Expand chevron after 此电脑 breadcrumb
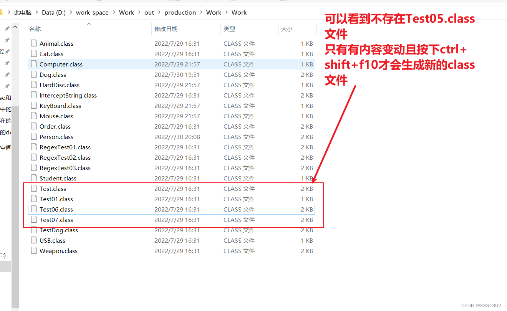Viewport: 507px width, 311px height. (37, 12)
